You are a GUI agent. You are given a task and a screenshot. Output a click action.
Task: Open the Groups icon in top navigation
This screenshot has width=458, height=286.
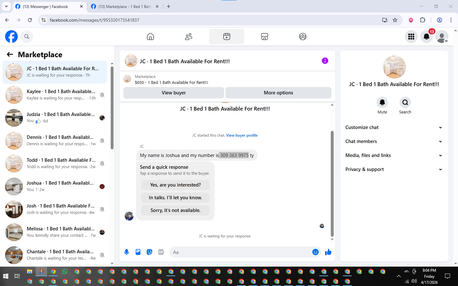(x=303, y=37)
